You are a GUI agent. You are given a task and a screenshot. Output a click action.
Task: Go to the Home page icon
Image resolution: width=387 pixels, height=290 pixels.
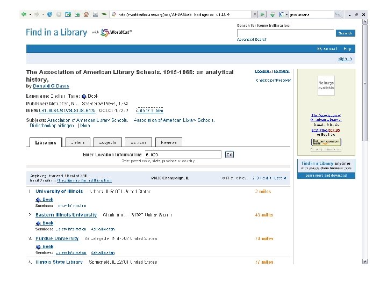point(86,15)
